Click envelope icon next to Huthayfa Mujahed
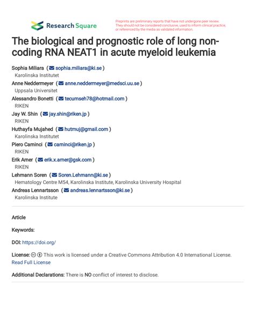 coord(61,129)
